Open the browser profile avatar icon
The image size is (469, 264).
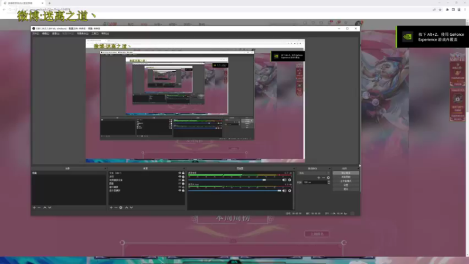(459, 9)
